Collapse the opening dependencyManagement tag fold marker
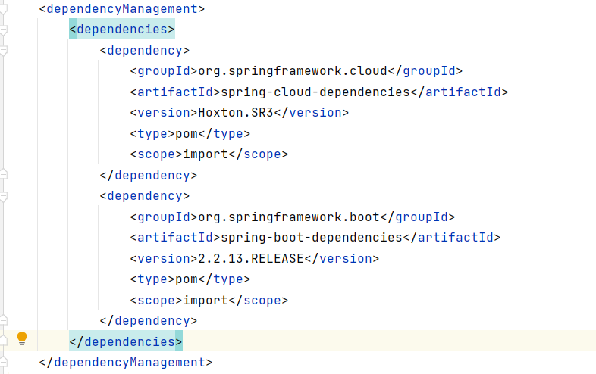Image resolution: width=596 pixels, height=374 pixels. [x=3, y=9]
